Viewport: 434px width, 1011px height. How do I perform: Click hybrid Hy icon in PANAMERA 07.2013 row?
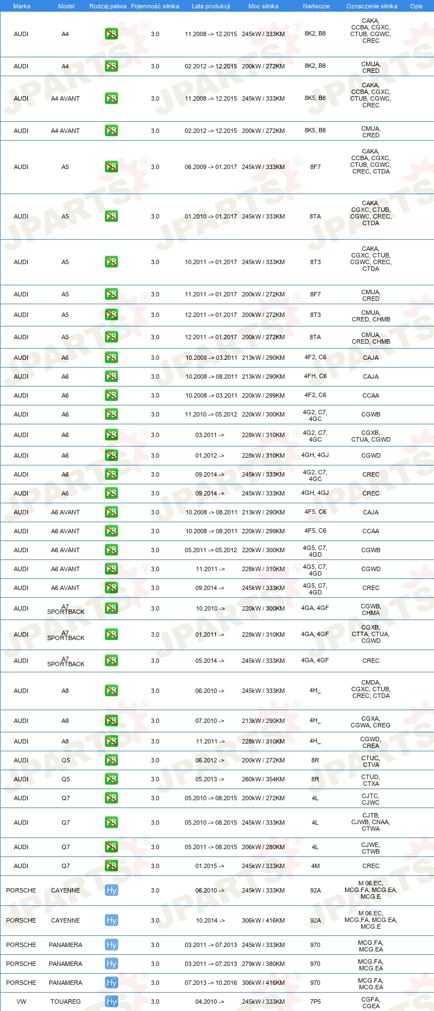[112, 983]
